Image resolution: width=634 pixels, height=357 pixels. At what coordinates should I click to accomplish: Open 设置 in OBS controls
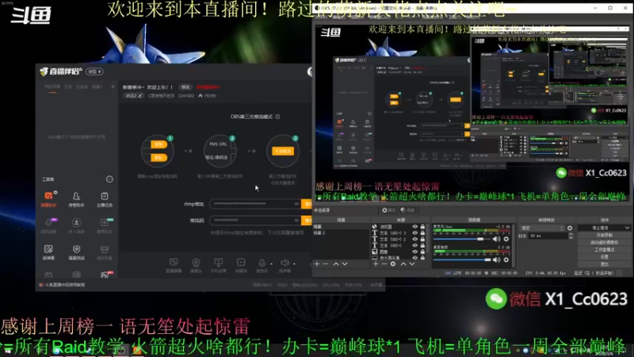[x=604, y=257]
